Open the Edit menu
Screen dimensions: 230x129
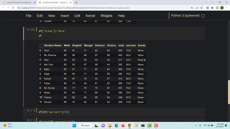click(x=40, y=16)
